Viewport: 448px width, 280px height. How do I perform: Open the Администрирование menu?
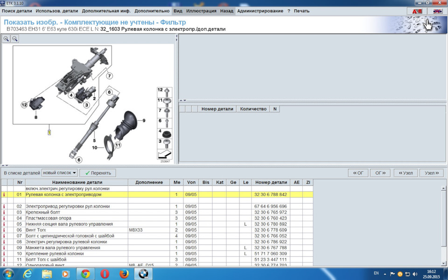click(x=260, y=11)
